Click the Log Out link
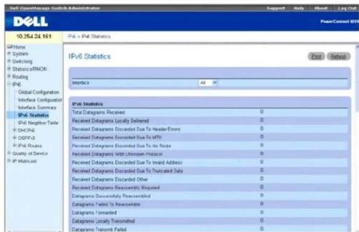The width and height of the screenshot is (359, 232). pyautogui.click(x=347, y=8)
